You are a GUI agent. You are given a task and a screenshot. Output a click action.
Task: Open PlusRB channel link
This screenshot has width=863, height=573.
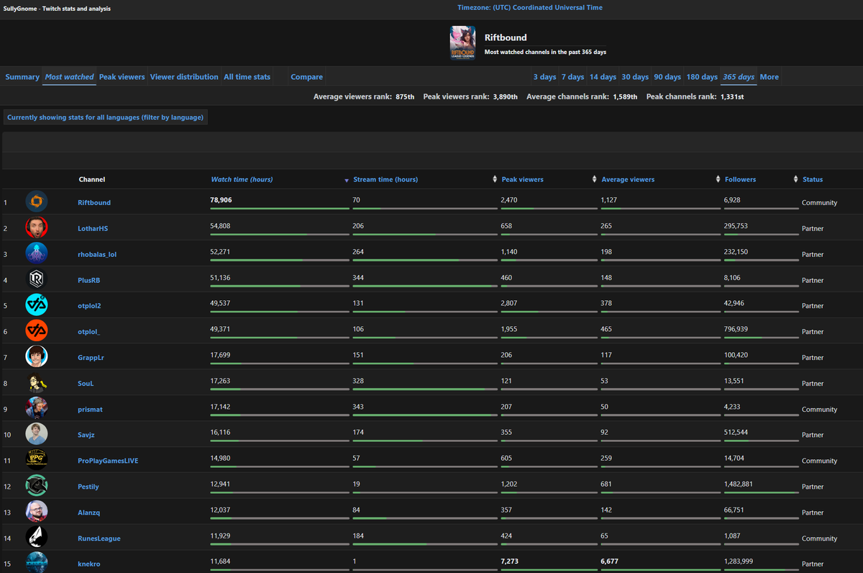pos(89,281)
